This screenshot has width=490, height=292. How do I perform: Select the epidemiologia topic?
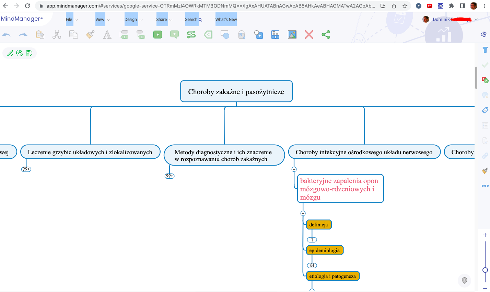[324, 250]
